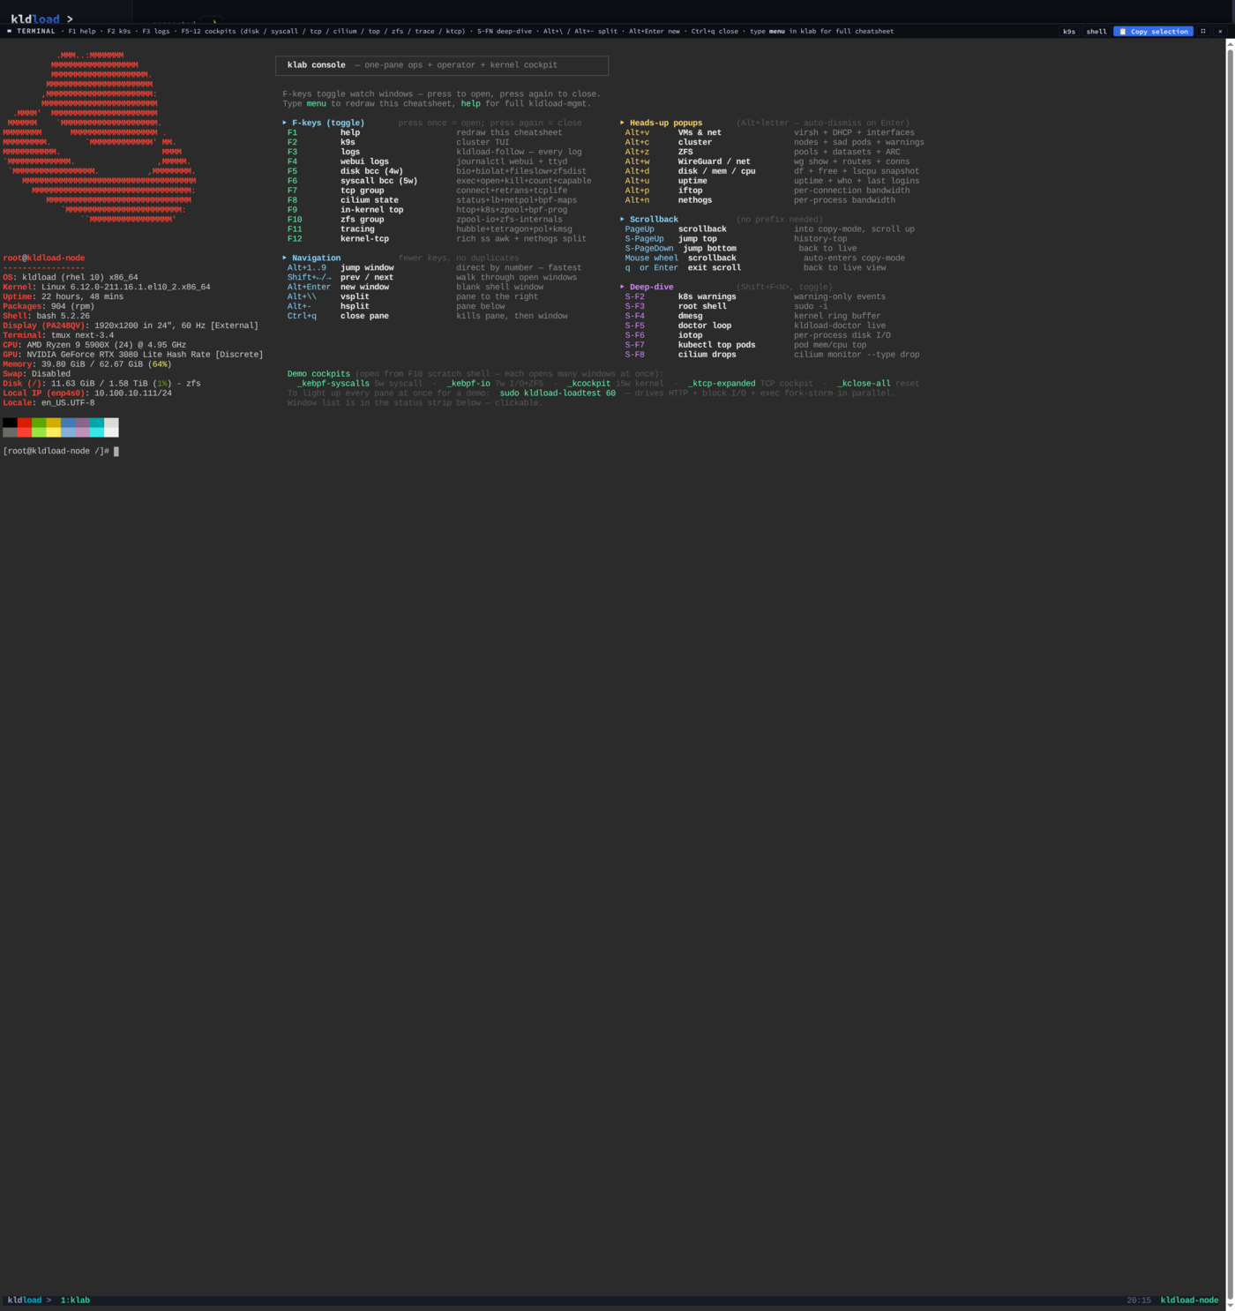1235x1311 pixels.
Task: Click the 'S-PageDown jump bottom' row
Action: click(741, 248)
